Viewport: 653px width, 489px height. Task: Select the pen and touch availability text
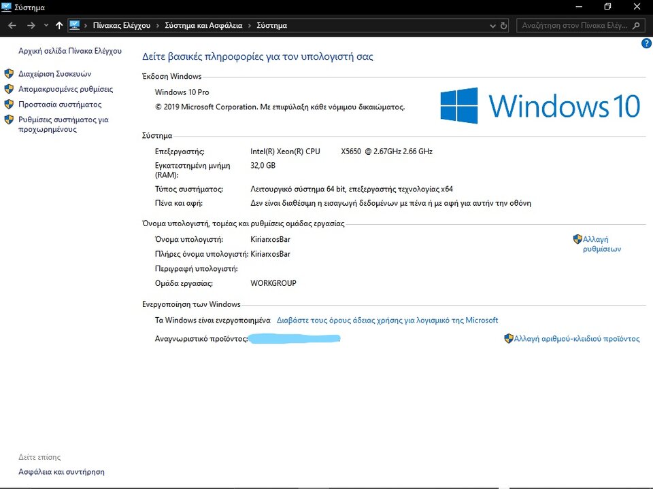coord(390,203)
